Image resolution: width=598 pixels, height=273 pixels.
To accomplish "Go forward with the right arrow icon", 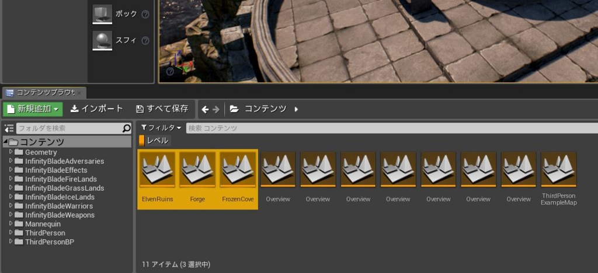I will tap(216, 110).
